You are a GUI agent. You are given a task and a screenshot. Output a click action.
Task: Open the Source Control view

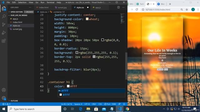pyautogui.click(x=4, y=25)
